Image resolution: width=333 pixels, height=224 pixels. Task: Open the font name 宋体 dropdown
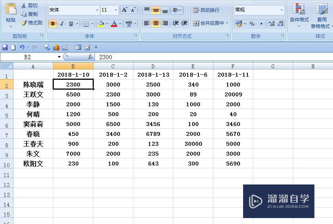[97, 10]
